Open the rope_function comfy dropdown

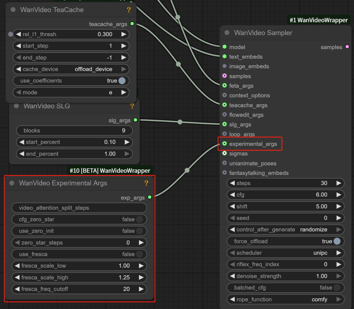285,299
